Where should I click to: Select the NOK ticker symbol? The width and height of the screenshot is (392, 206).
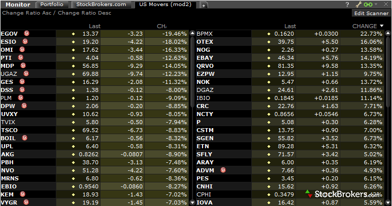203,81
